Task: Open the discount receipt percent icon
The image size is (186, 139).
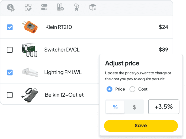Action: (60, 7)
